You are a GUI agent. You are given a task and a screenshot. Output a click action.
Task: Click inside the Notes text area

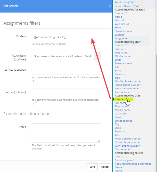pos(66,133)
